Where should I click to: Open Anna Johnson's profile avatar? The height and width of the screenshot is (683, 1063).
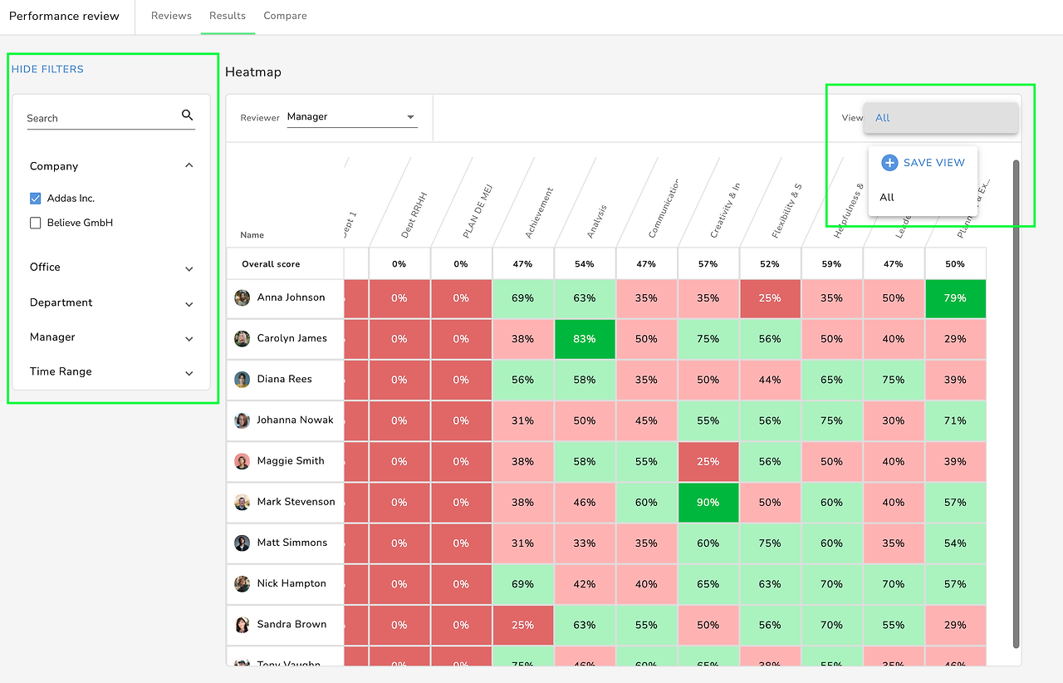pos(242,297)
